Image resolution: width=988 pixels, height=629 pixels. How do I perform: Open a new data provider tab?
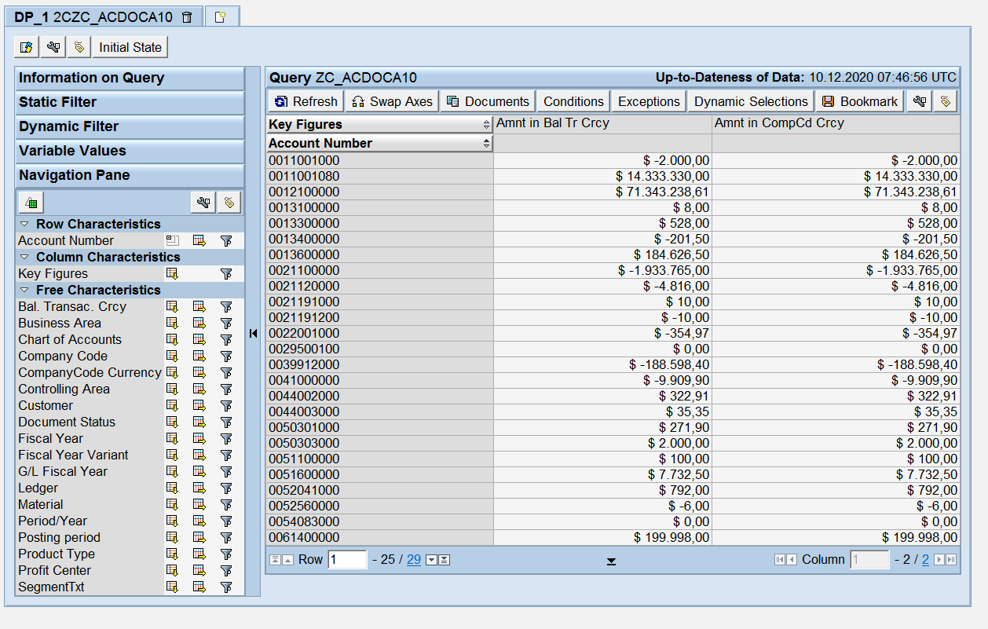[221, 16]
